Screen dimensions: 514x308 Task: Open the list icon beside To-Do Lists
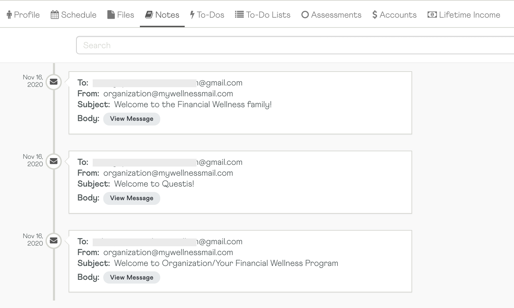point(239,14)
